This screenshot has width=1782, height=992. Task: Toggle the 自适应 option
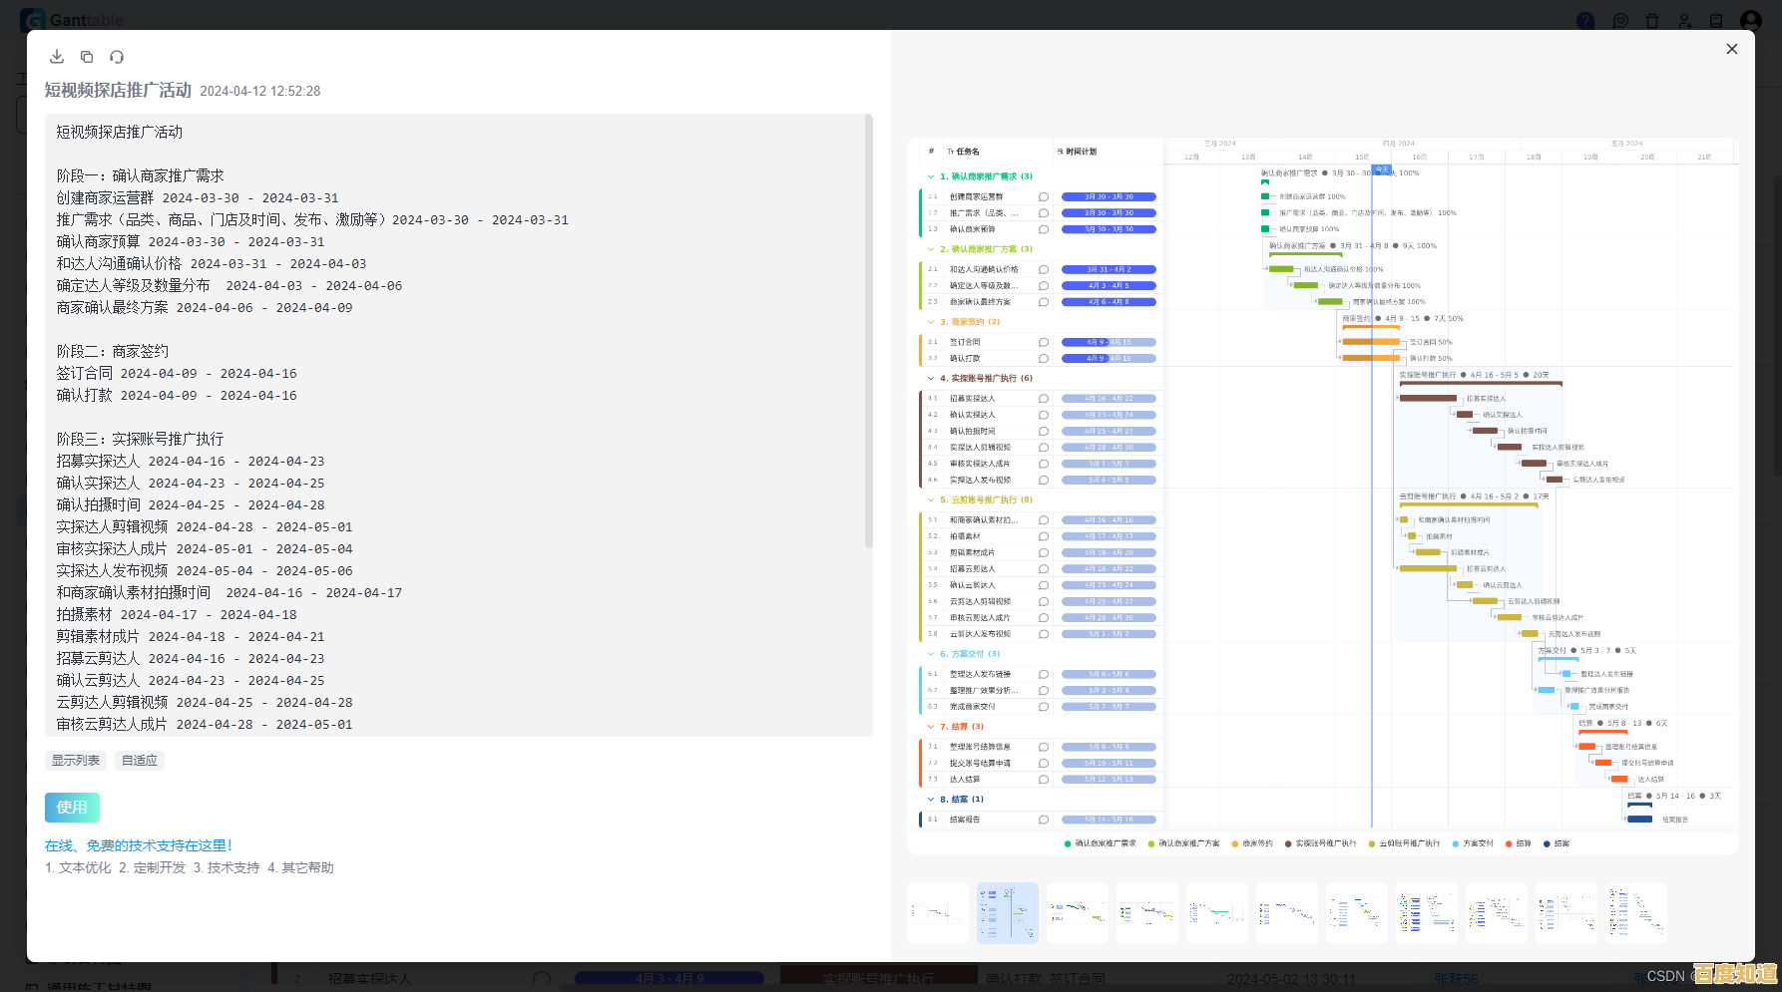pyautogui.click(x=140, y=761)
